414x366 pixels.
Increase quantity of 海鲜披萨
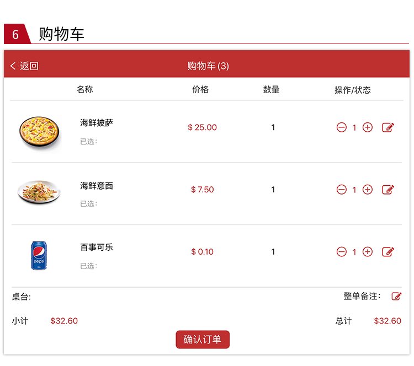pos(367,127)
